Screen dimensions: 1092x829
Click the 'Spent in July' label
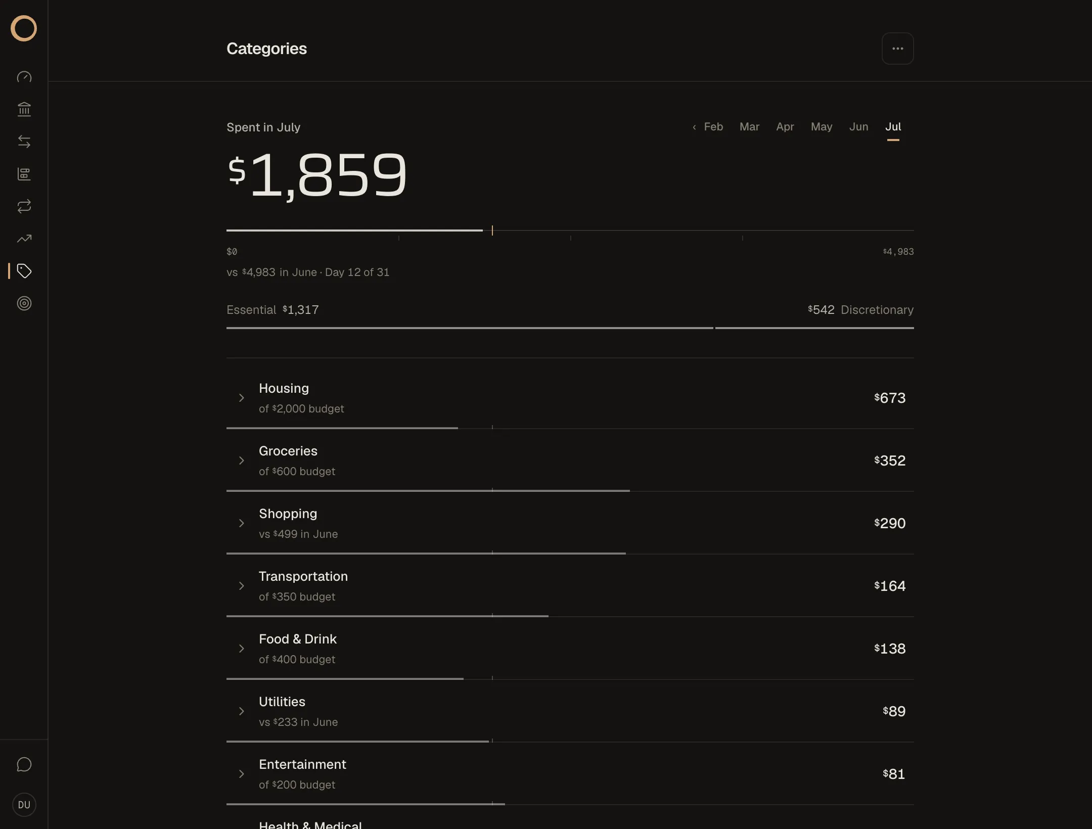point(263,127)
